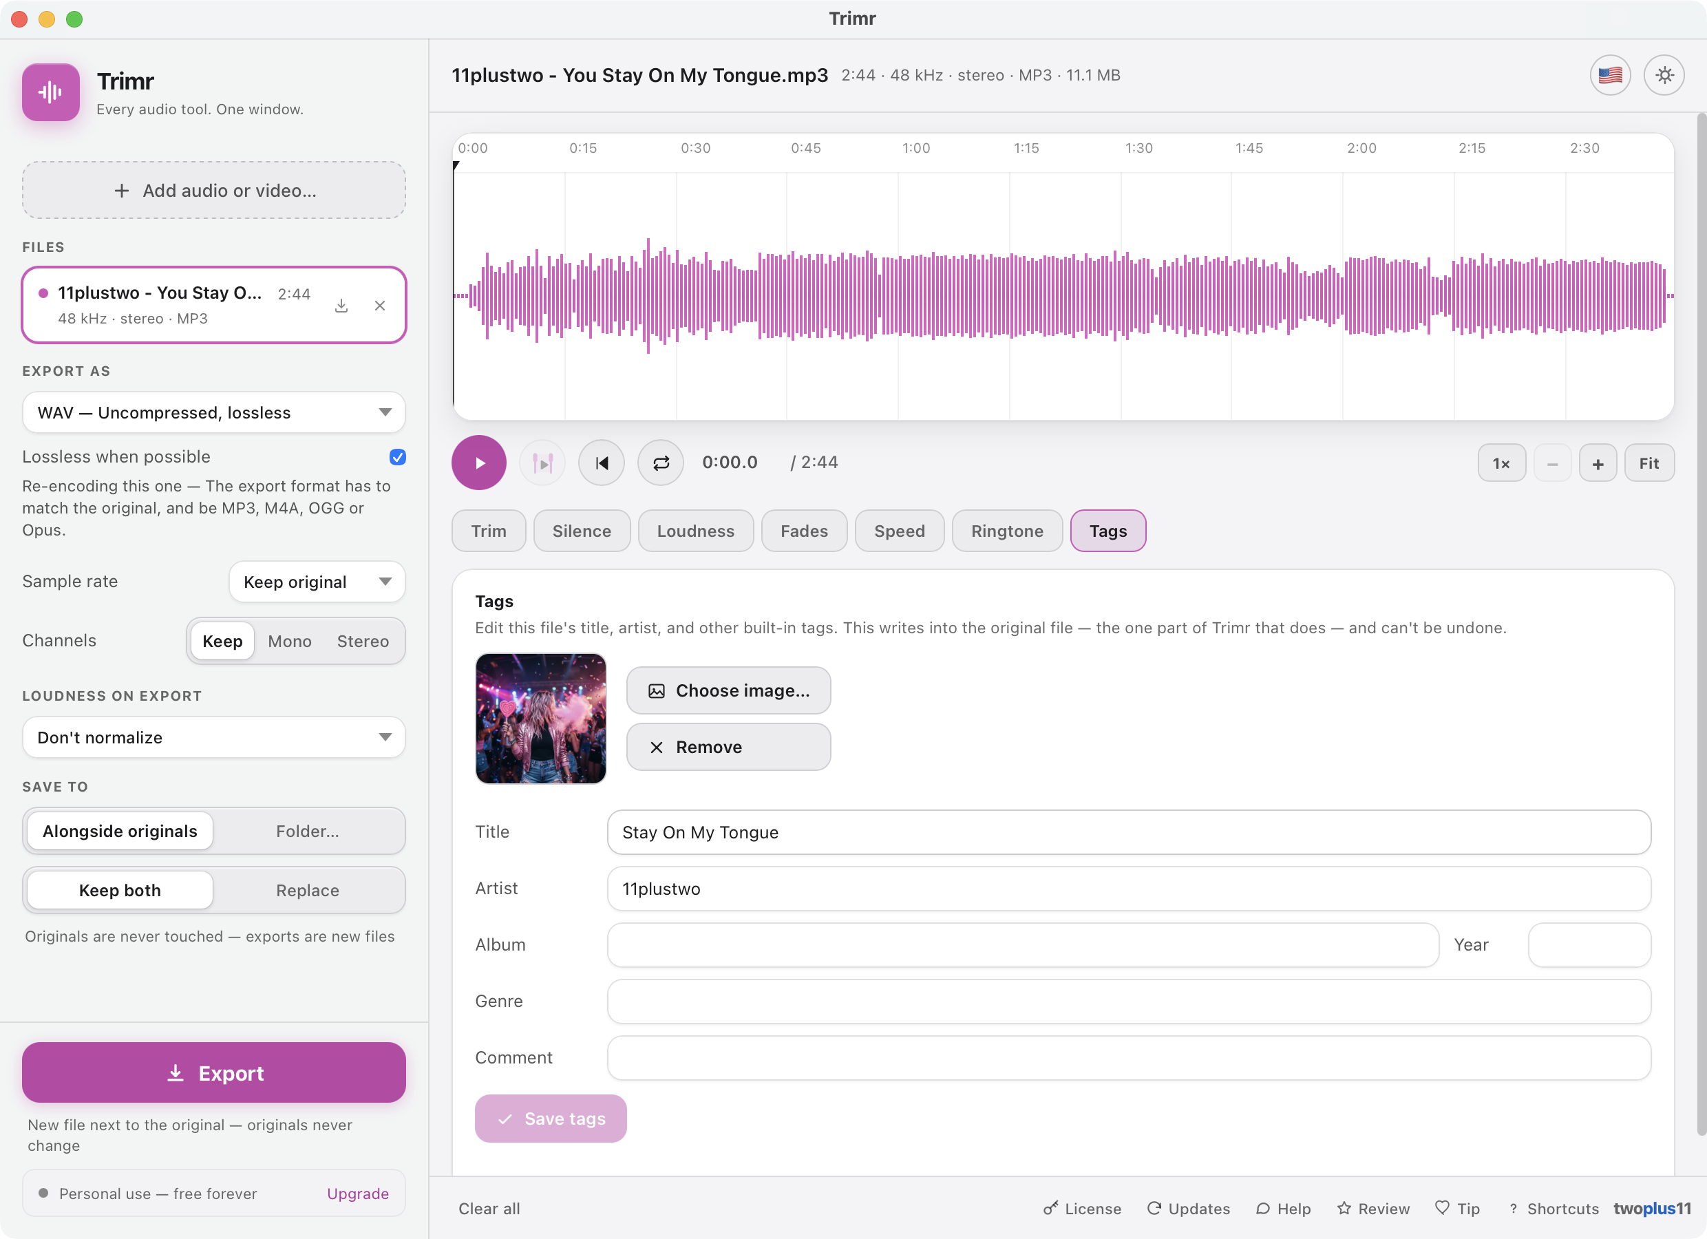The width and height of the screenshot is (1707, 1239).
Task: Click the key icon next to License
Action: click(1050, 1208)
